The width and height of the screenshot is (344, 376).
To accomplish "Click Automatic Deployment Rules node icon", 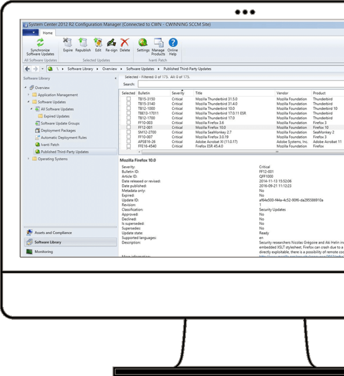I will coord(37,137).
